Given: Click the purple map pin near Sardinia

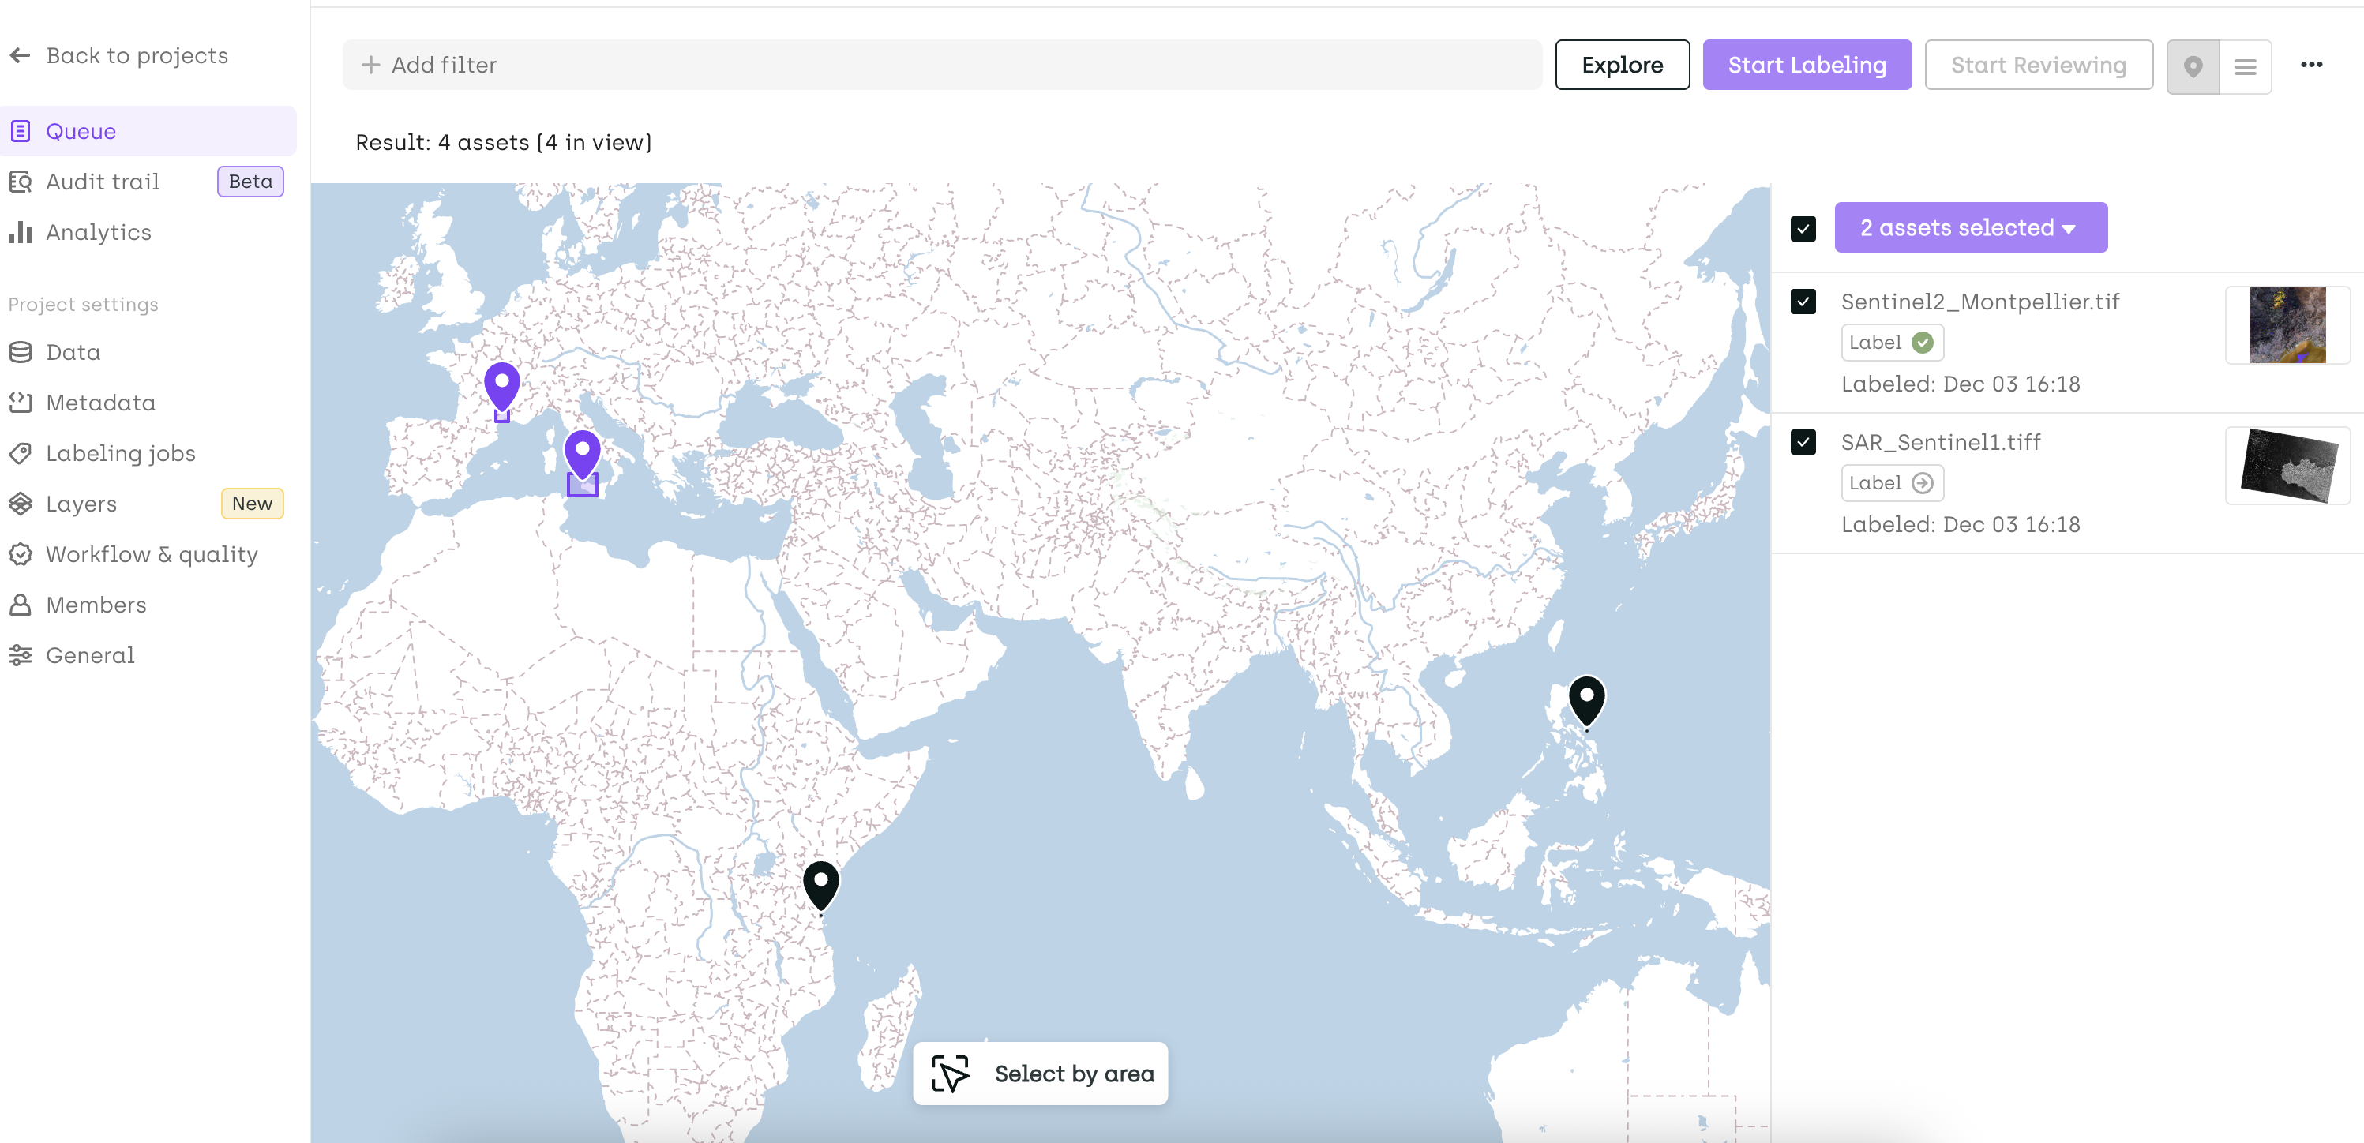Looking at the screenshot, I should (x=582, y=453).
